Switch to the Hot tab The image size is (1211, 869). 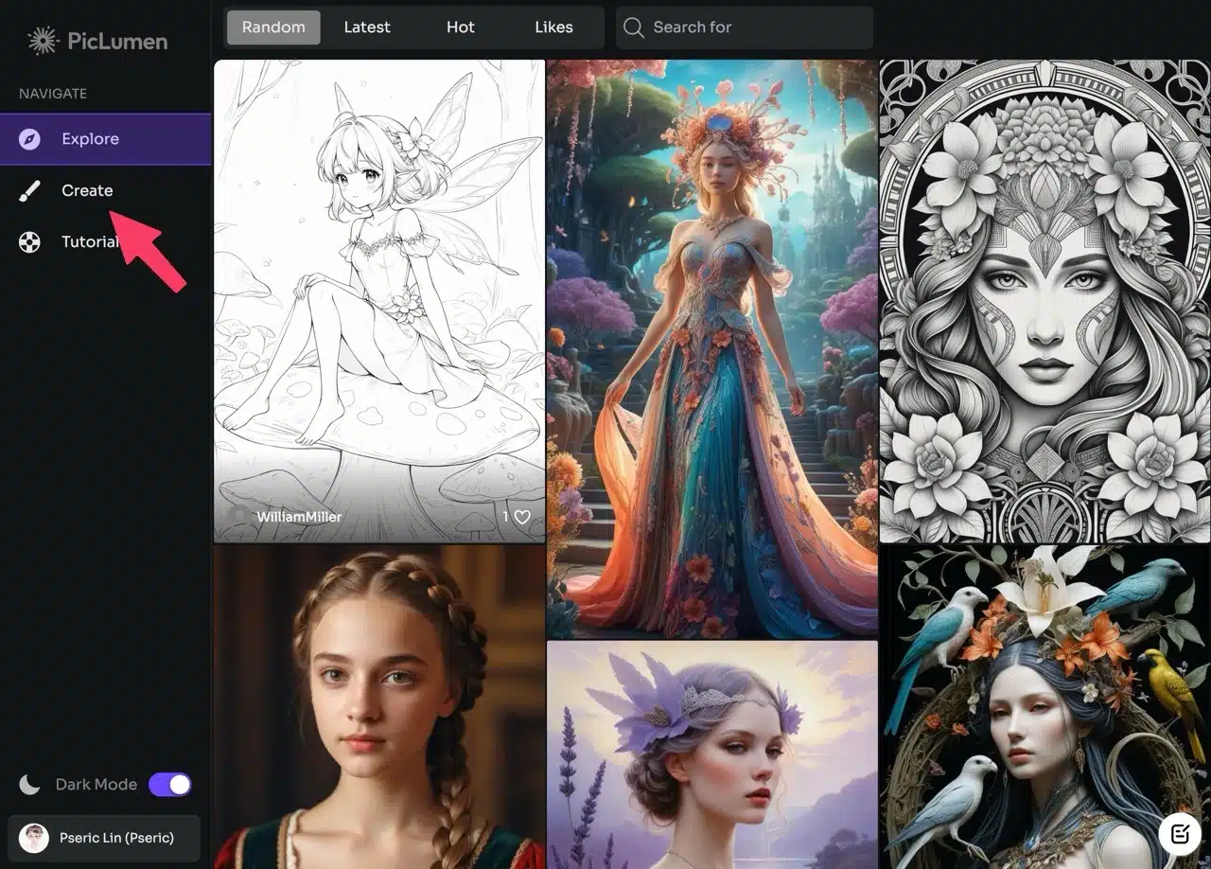pyautogui.click(x=461, y=27)
